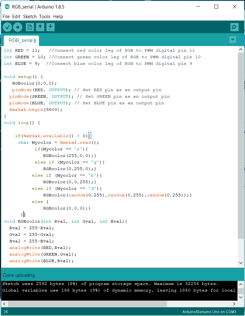The width and height of the screenshot is (245, 316).
Task: Click the 'int RED = 11;' code line
Action: pyautogui.click(x=99, y=50)
